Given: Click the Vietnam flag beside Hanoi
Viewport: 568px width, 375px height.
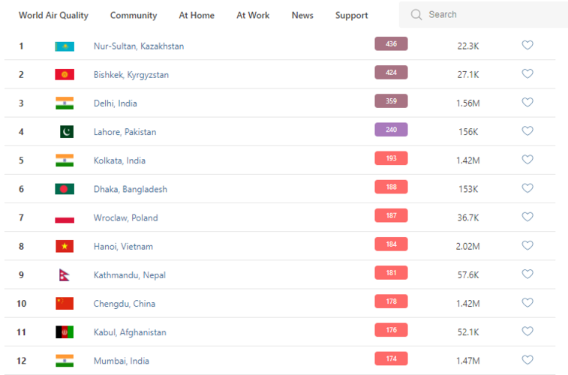Looking at the screenshot, I should 65,246.
